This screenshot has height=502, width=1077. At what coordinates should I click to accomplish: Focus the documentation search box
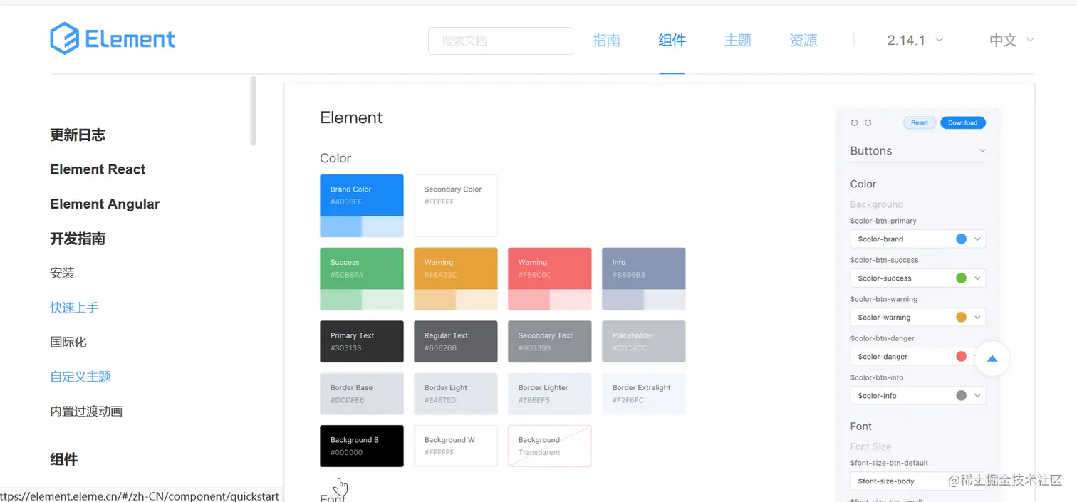click(x=501, y=41)
